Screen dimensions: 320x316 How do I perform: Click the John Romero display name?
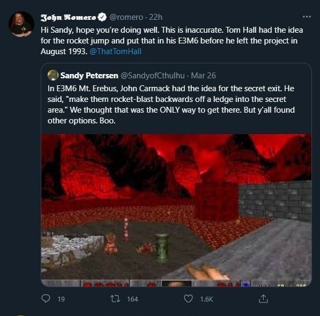[68, 17]
